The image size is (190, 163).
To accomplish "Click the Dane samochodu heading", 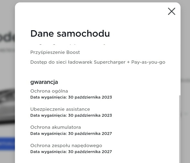I will pos(70,33).
